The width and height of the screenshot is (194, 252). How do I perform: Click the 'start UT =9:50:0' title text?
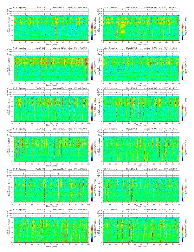tap(168, 129)
